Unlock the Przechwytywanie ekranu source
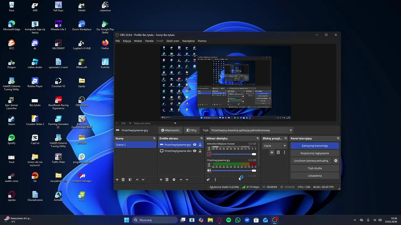This screenshot has height=225, width=401. pyautogui.click(x=200, y=151)
